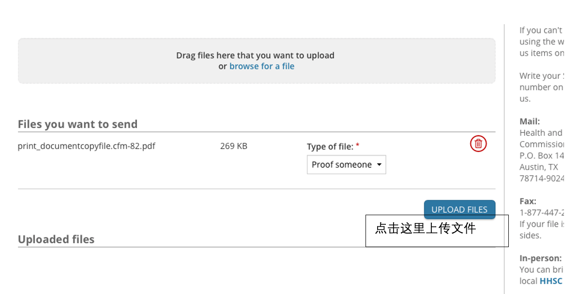Click the red required asterisk
Viewport: 579px width, 294px height.
(x=357, y=146)
